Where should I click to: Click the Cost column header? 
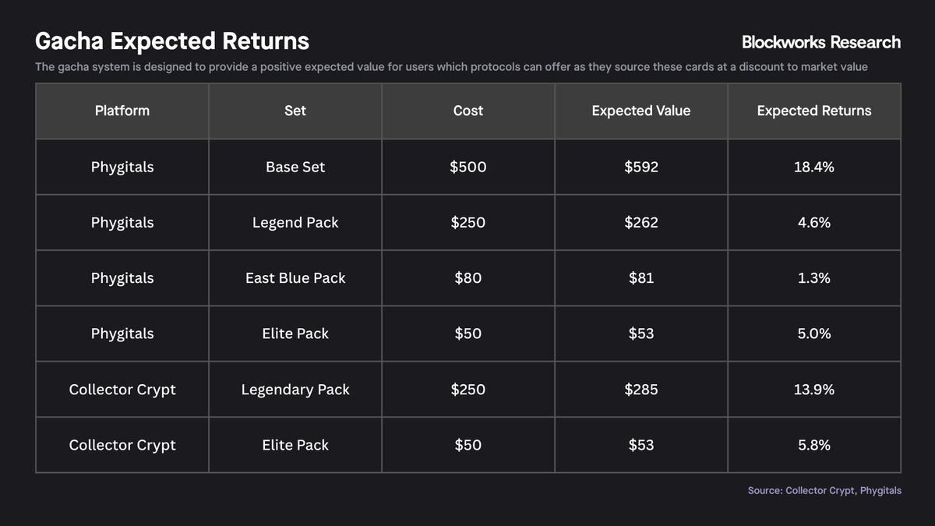(468, 111)
